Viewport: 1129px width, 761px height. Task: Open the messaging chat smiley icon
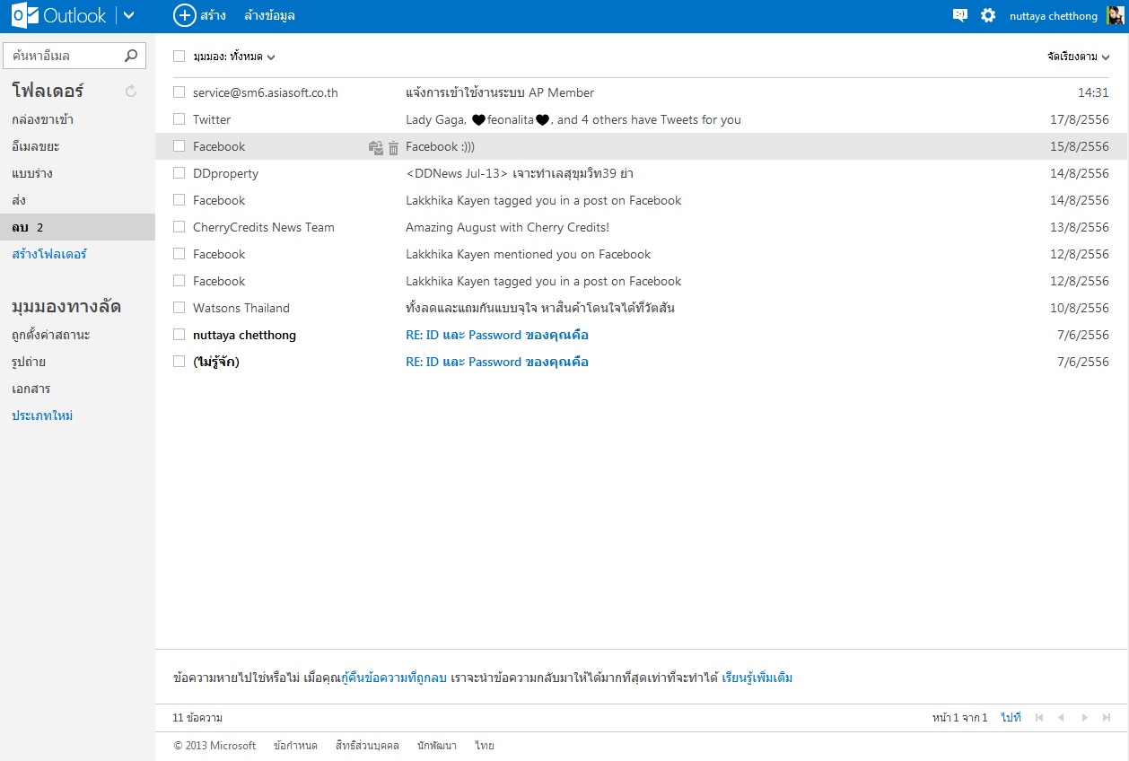coord(960,15)
